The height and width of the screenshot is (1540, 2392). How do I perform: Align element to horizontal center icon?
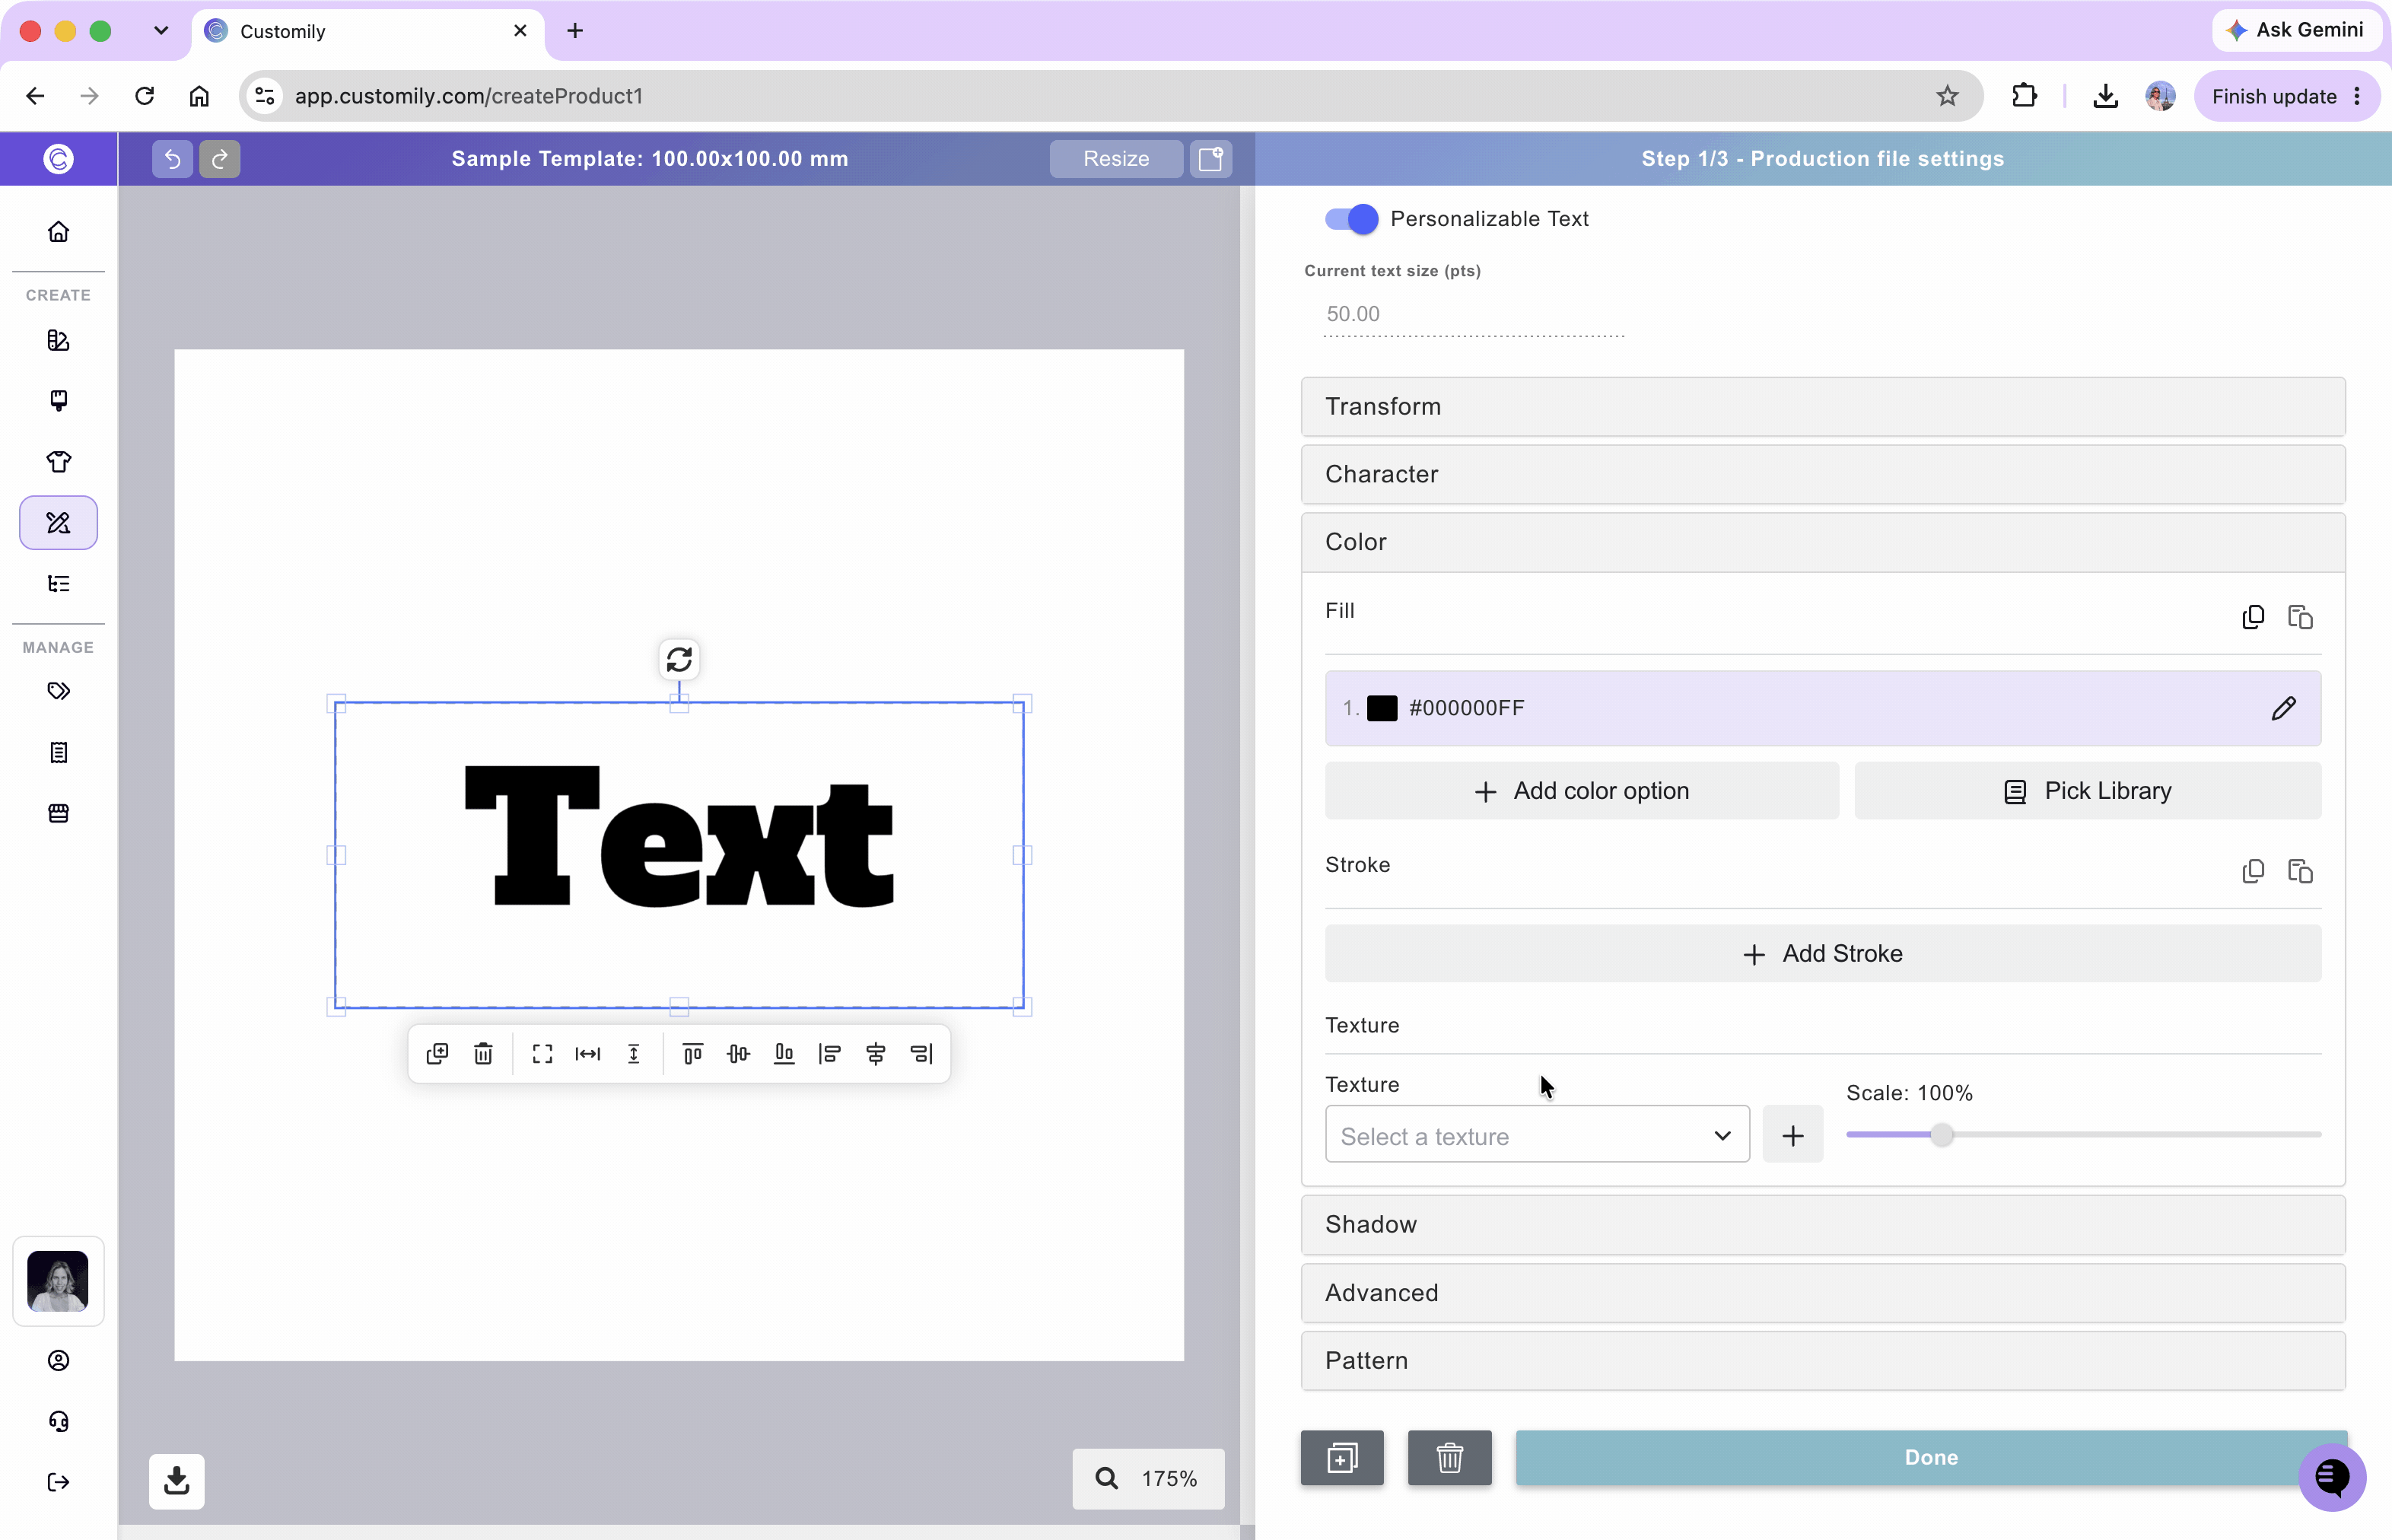pos(875,1054)
